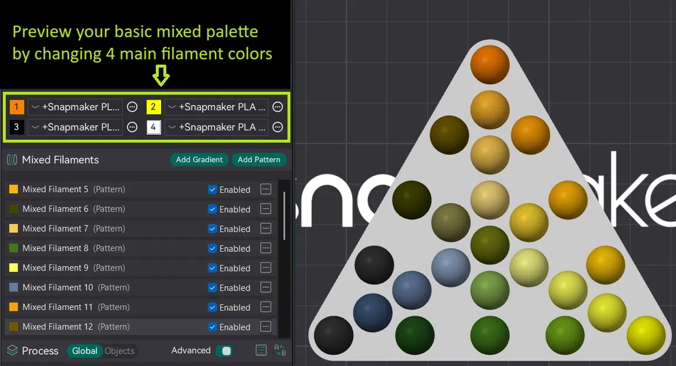This screenshot has width=676, height=366.
Task: Click the A-to-B transfer icon at bottom right
Action: 280,350
